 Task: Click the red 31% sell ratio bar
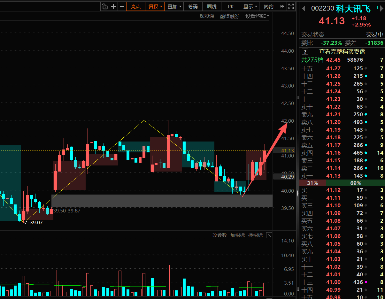(x=313, y=183)
